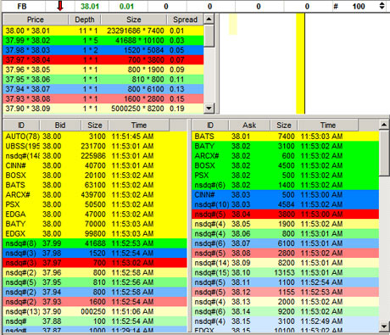
Task: Click ask panel scroll up arrow
Action: click(x=384, y=125)
